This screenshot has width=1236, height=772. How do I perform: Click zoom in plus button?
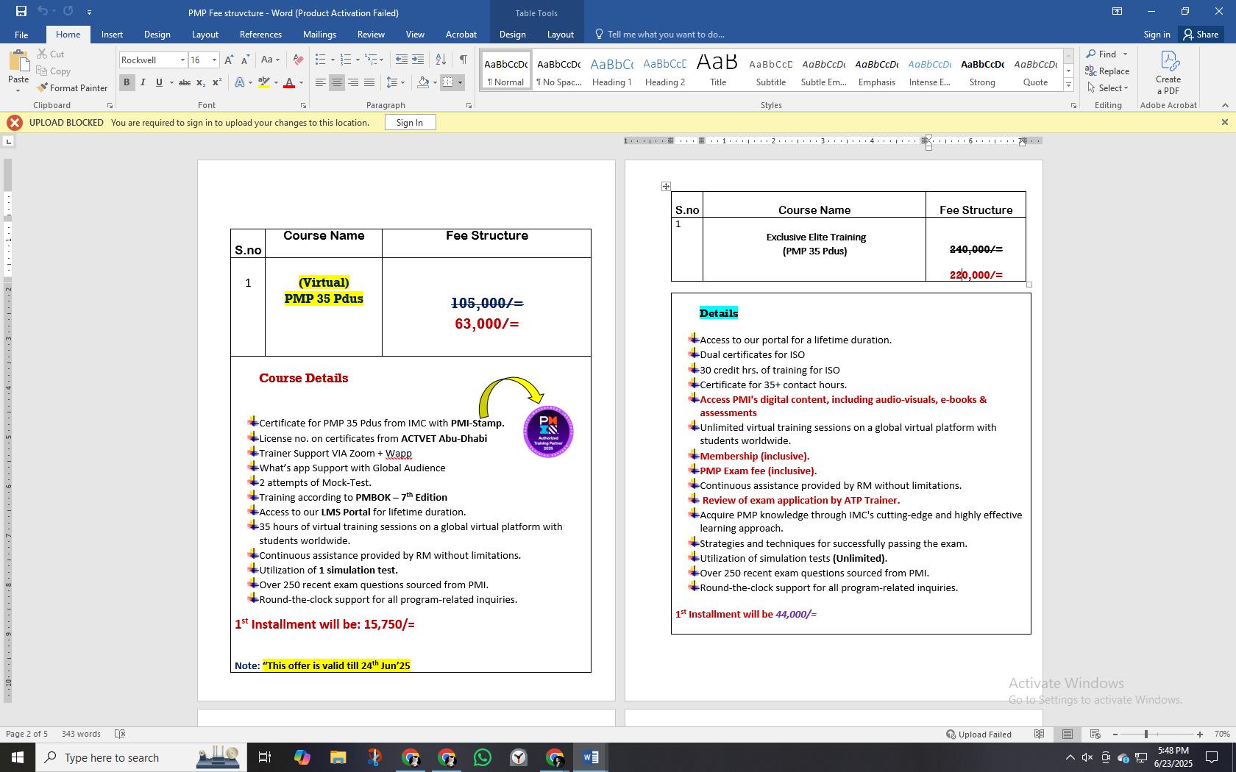tap(1200, 734)
